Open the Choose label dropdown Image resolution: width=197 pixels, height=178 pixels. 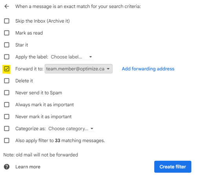tap(72, 57)
